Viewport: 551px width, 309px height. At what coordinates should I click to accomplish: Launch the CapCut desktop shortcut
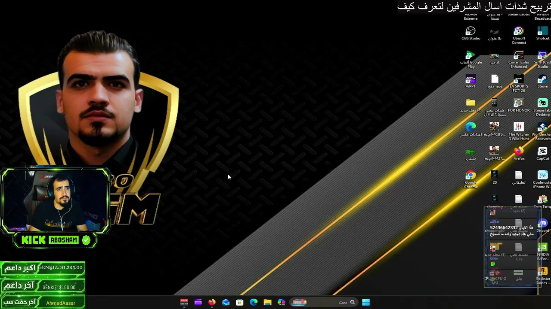[x=542, y=154]
